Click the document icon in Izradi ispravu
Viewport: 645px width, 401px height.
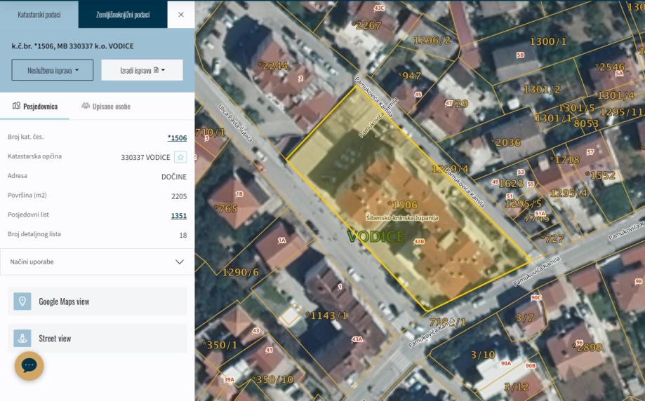tap(156, 70)
